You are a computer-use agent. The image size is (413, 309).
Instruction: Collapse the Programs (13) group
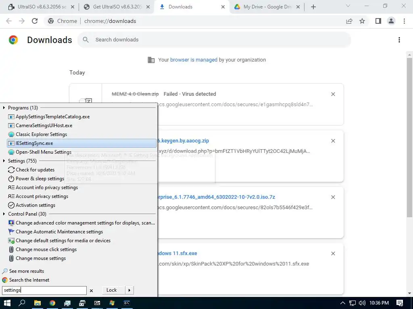4,108
